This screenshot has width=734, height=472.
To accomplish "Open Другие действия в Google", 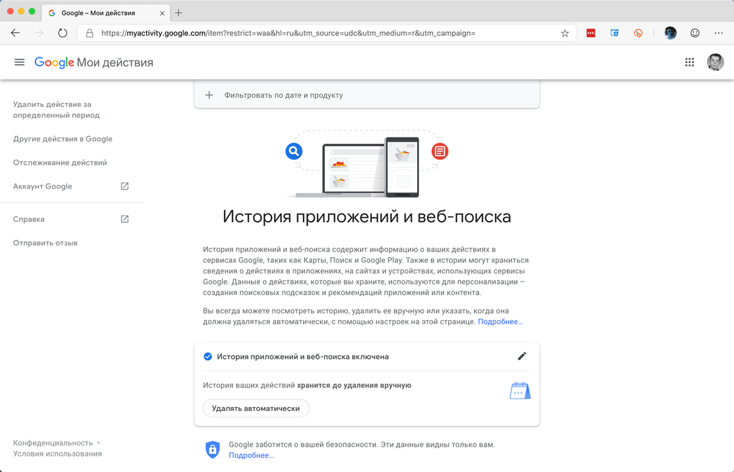I will click(63, 139).
